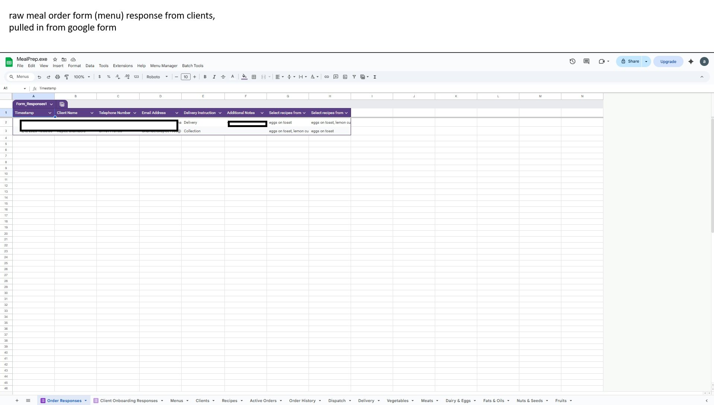Toggle strikethrough formatting
Image resolution: width=714 pixels, height=405 pixels.
click(223, 77)
